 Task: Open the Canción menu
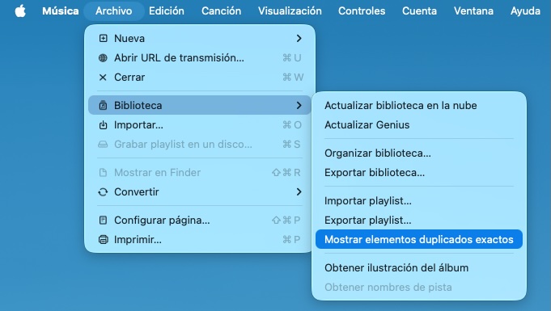222,11
